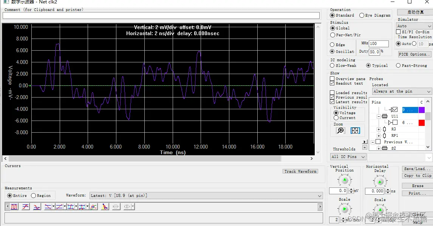Open the measurement Waveform dropdown
Screen dimensions: 433x226
(206, 196)
